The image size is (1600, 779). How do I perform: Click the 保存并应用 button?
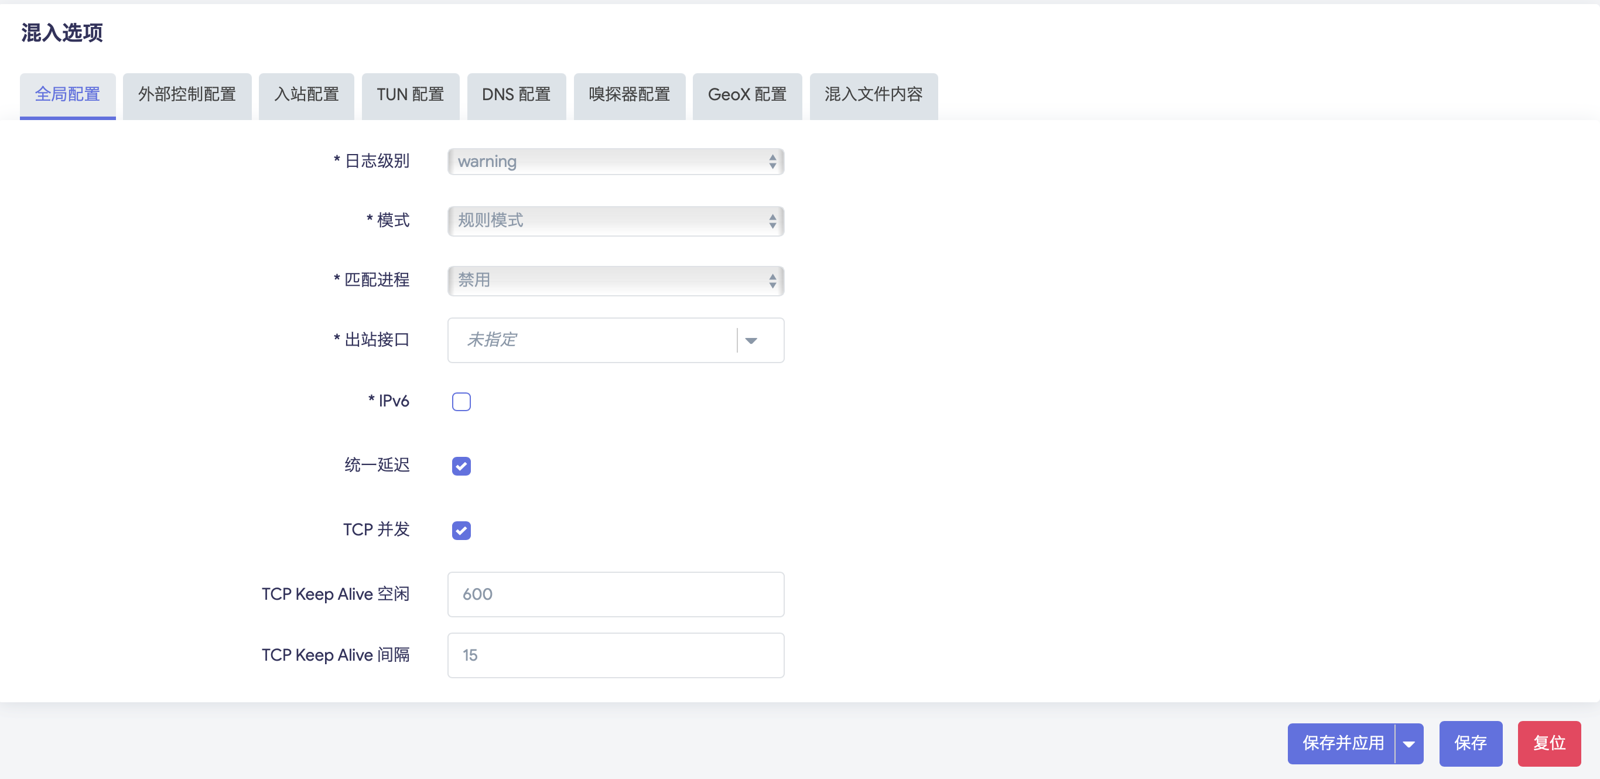tap(1342, 744)
